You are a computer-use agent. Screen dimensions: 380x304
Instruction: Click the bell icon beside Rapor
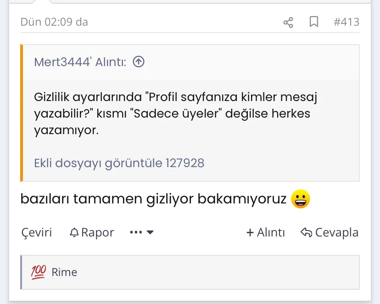point(74,233)
